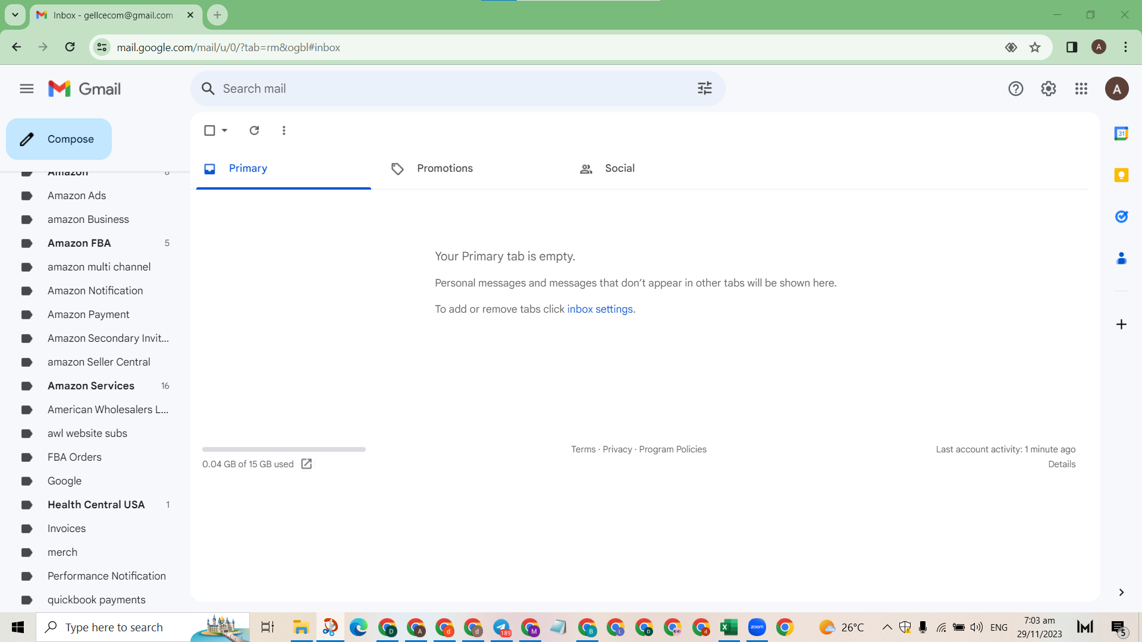The image size is (1142, 642).
Task: Open the Program Policies link
Action: tap(673, 449)
